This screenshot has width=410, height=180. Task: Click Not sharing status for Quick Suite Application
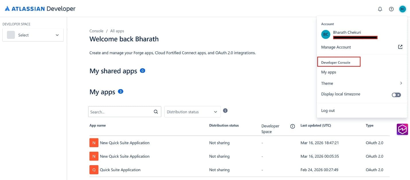pyautogui.click(x=219, y=170)
